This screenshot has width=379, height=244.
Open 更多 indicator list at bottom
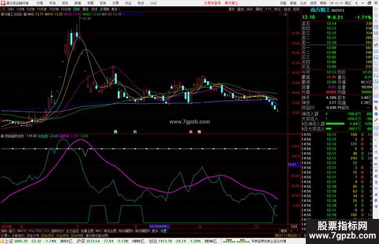(x=155, y=231)
